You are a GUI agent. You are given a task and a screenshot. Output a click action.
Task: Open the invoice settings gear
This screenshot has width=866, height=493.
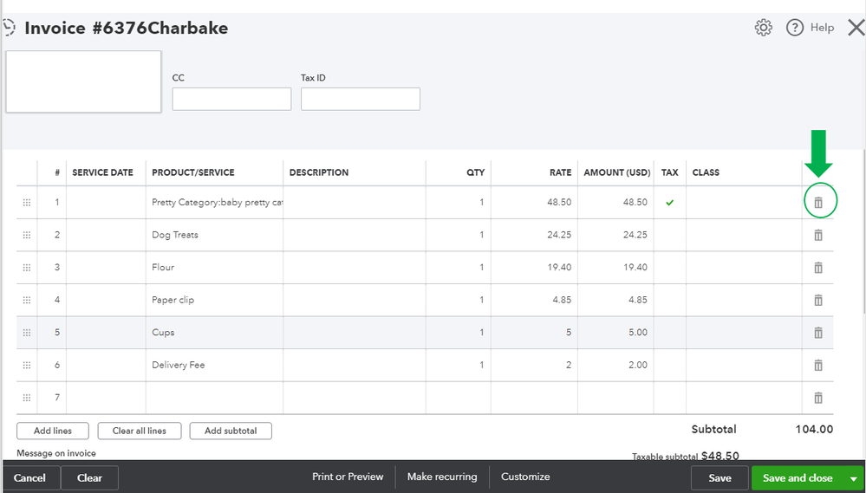click(x=763, y=28)
